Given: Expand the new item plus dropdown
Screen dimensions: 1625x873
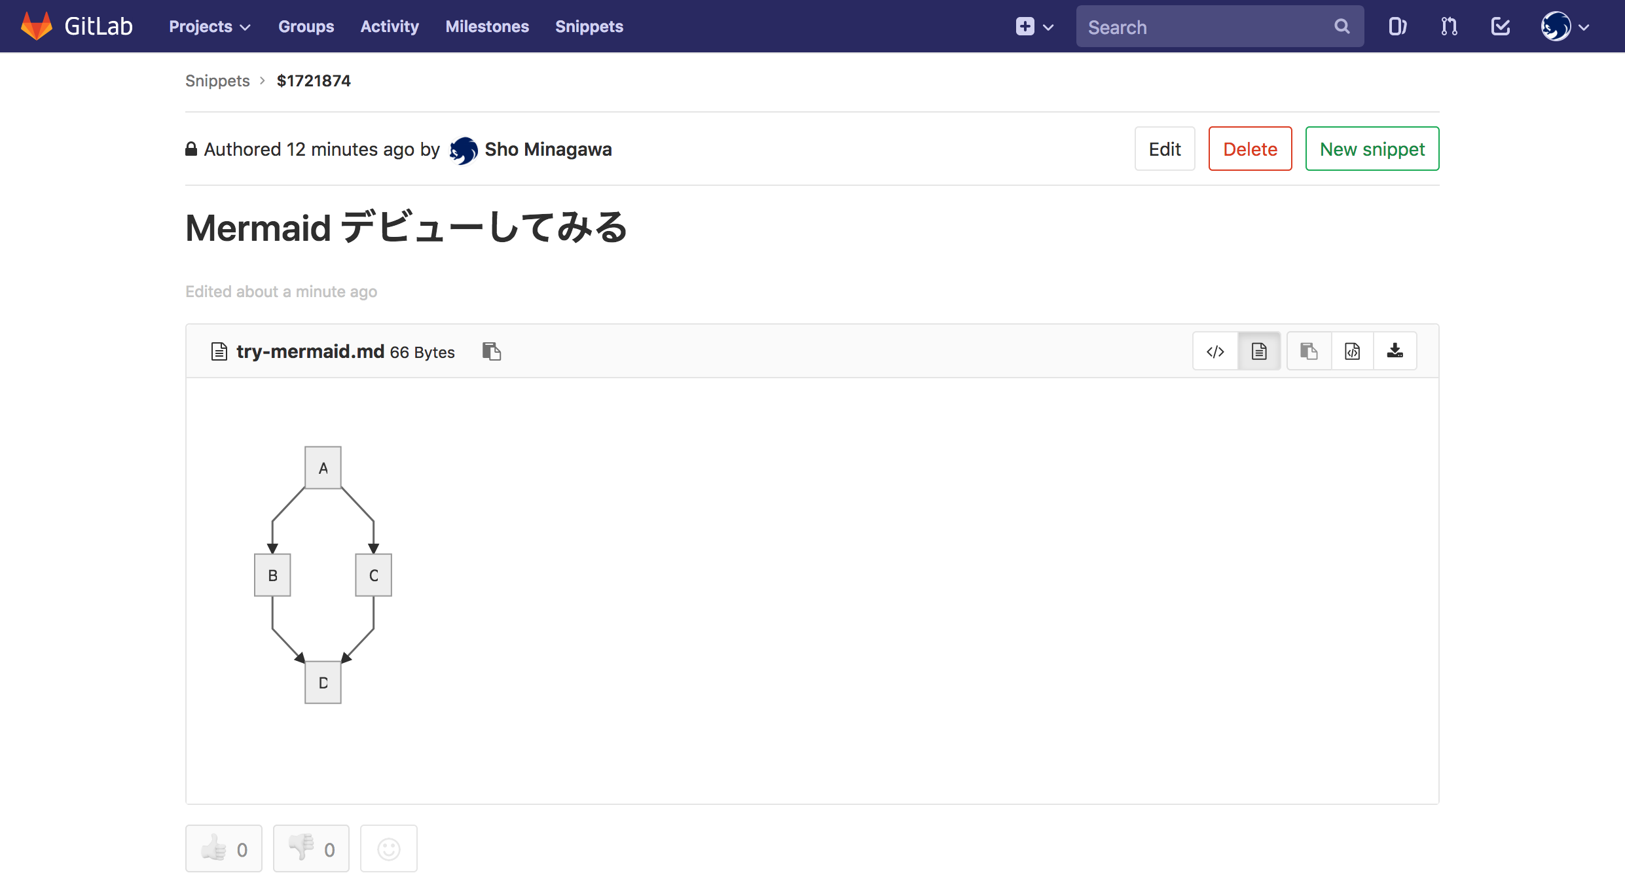Looking at the screenshot, I should click(1034, 26).
